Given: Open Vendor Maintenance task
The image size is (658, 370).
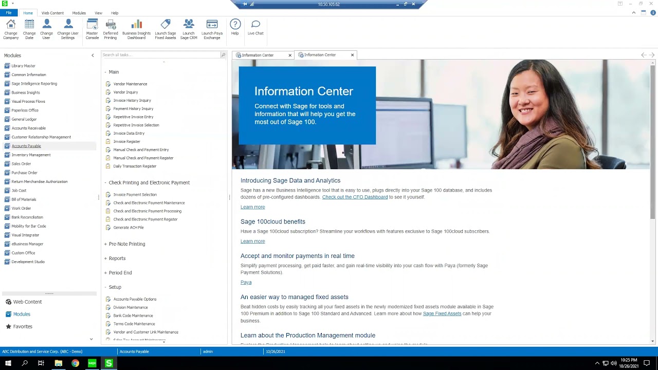Looking at the screenshot, I should click(130, 84).
